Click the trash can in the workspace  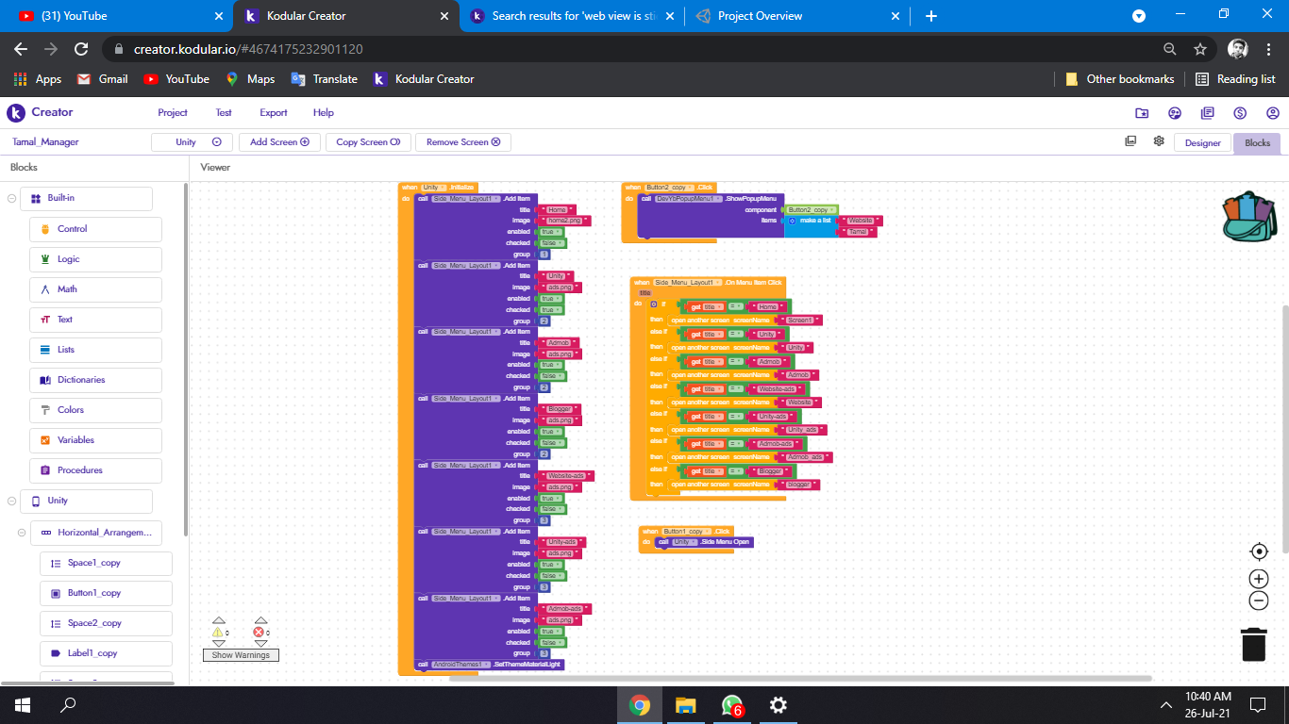[x=1253, y=645]
